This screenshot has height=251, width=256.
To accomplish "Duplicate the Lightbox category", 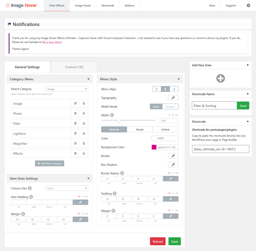I will pyautogui.click(x=75, y=133).
